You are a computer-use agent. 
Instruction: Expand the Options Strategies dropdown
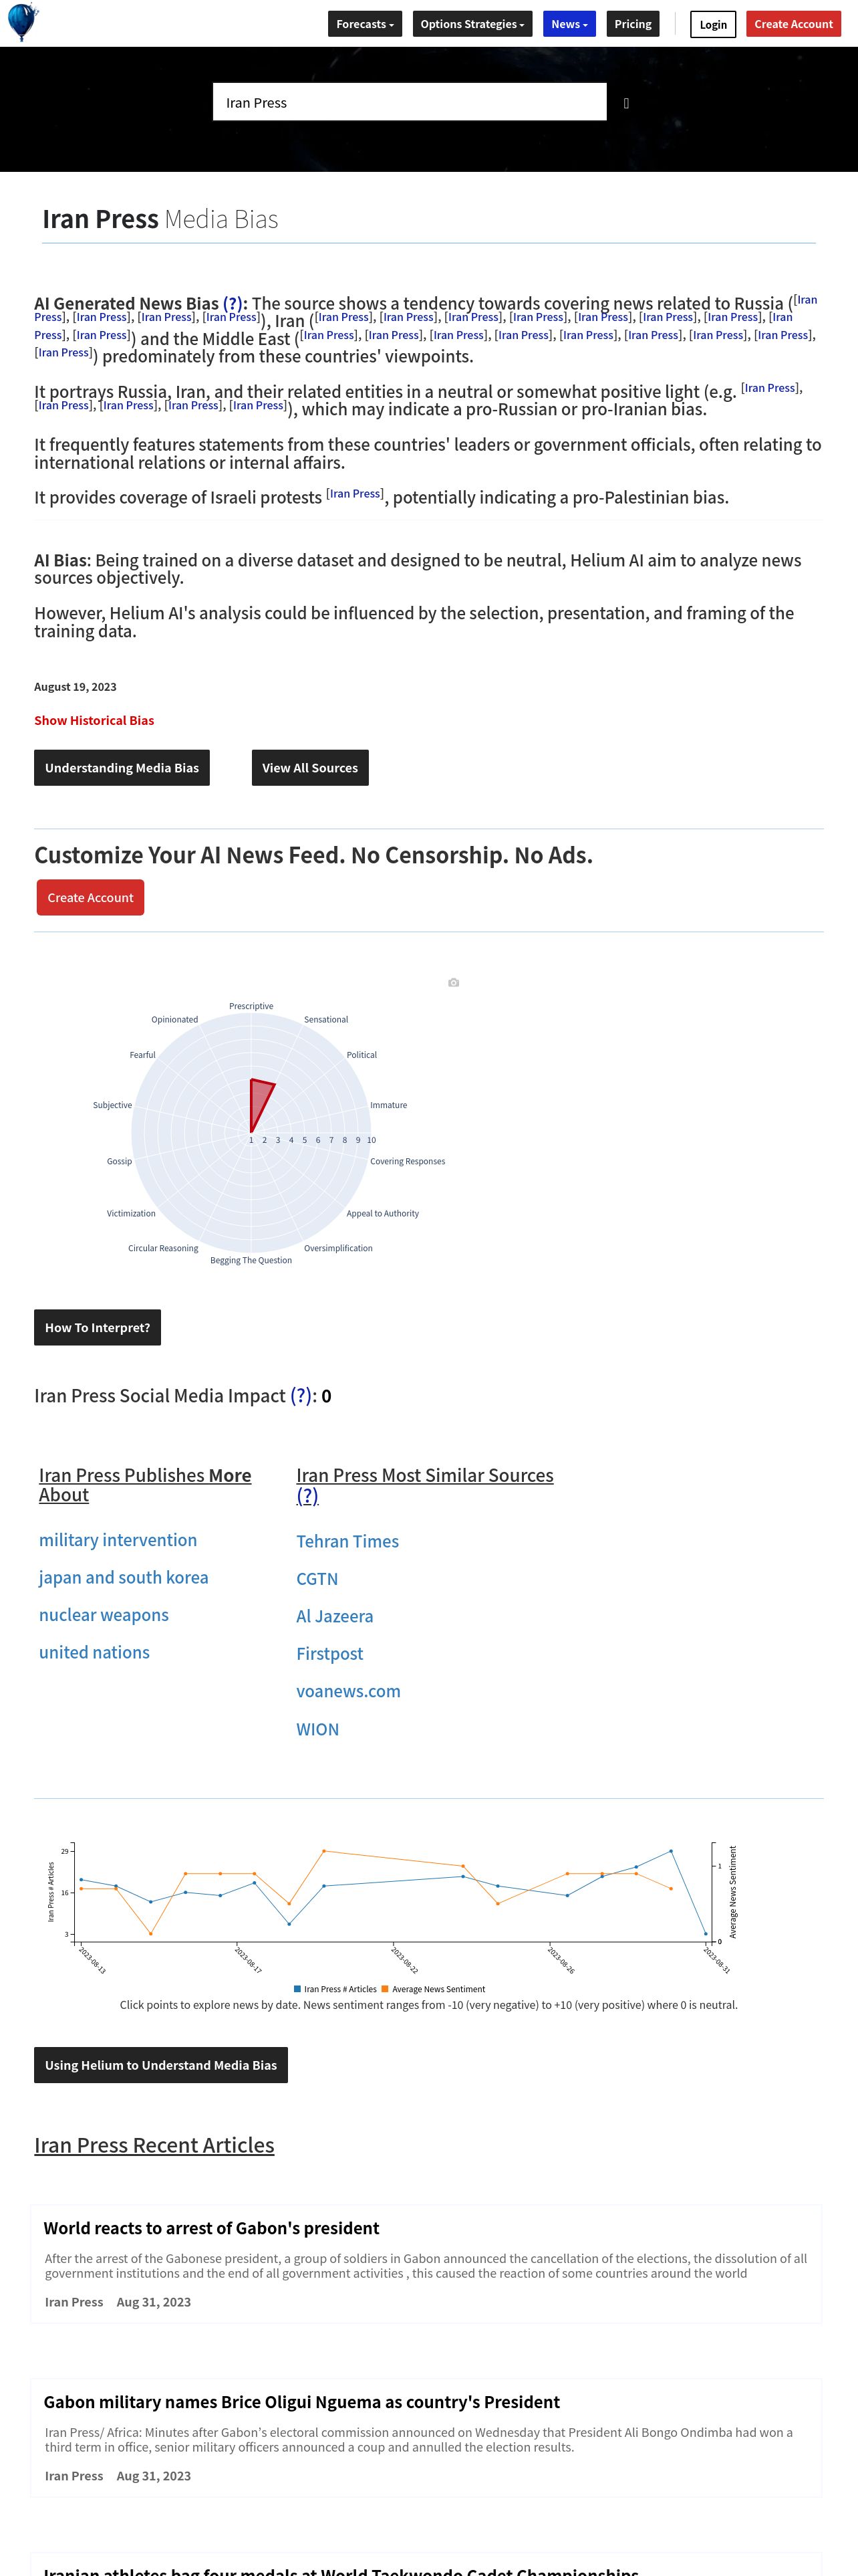coord(472,24)
